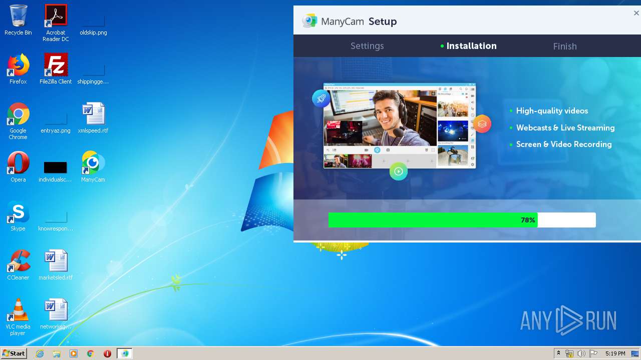Click 'High-quality videos' feature text
The image size is (641, 360).
click(x=552, y=111)
